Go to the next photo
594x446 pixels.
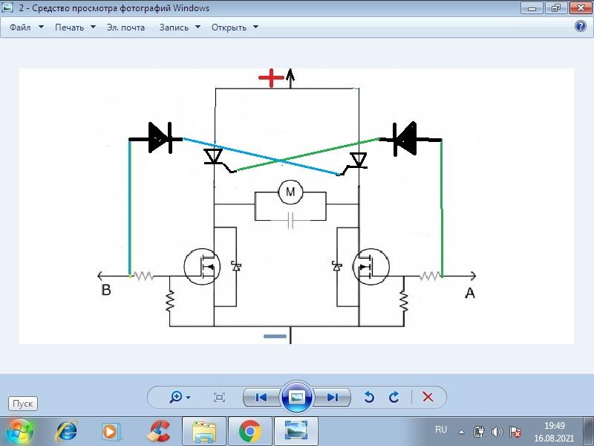332,397
